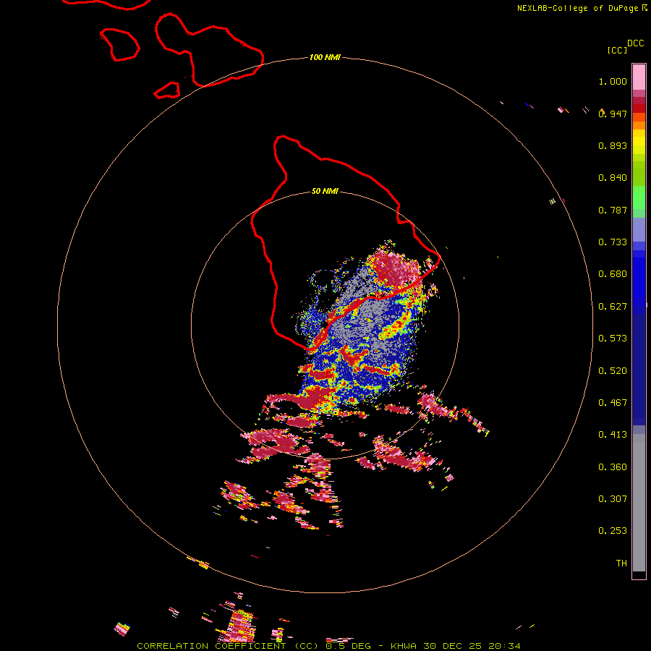The width and height of the screenshot is (651, 651).
Task: Click the DCC label above the color scale
Action: [636, 43]
